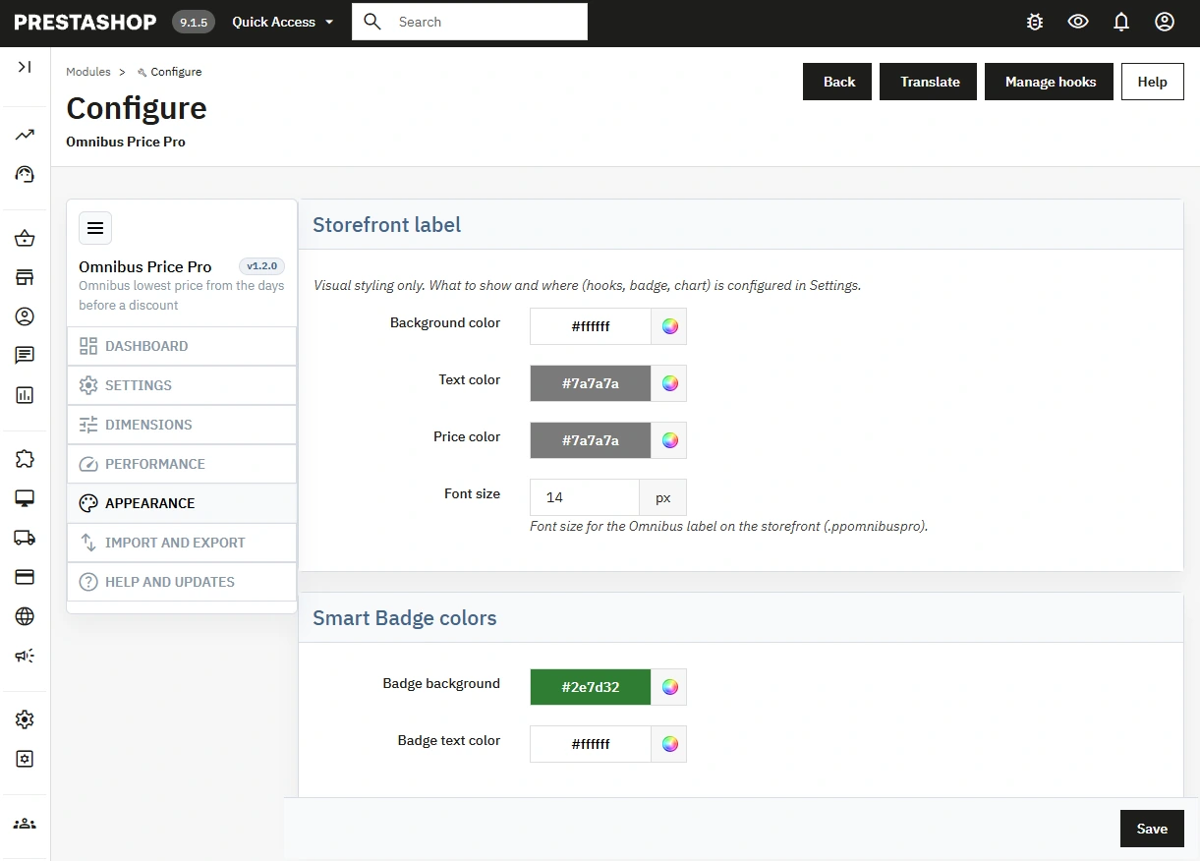Open the Settings module tab
The width and height of the screenshot is (1200, 861).
click(x=182, y=385)
